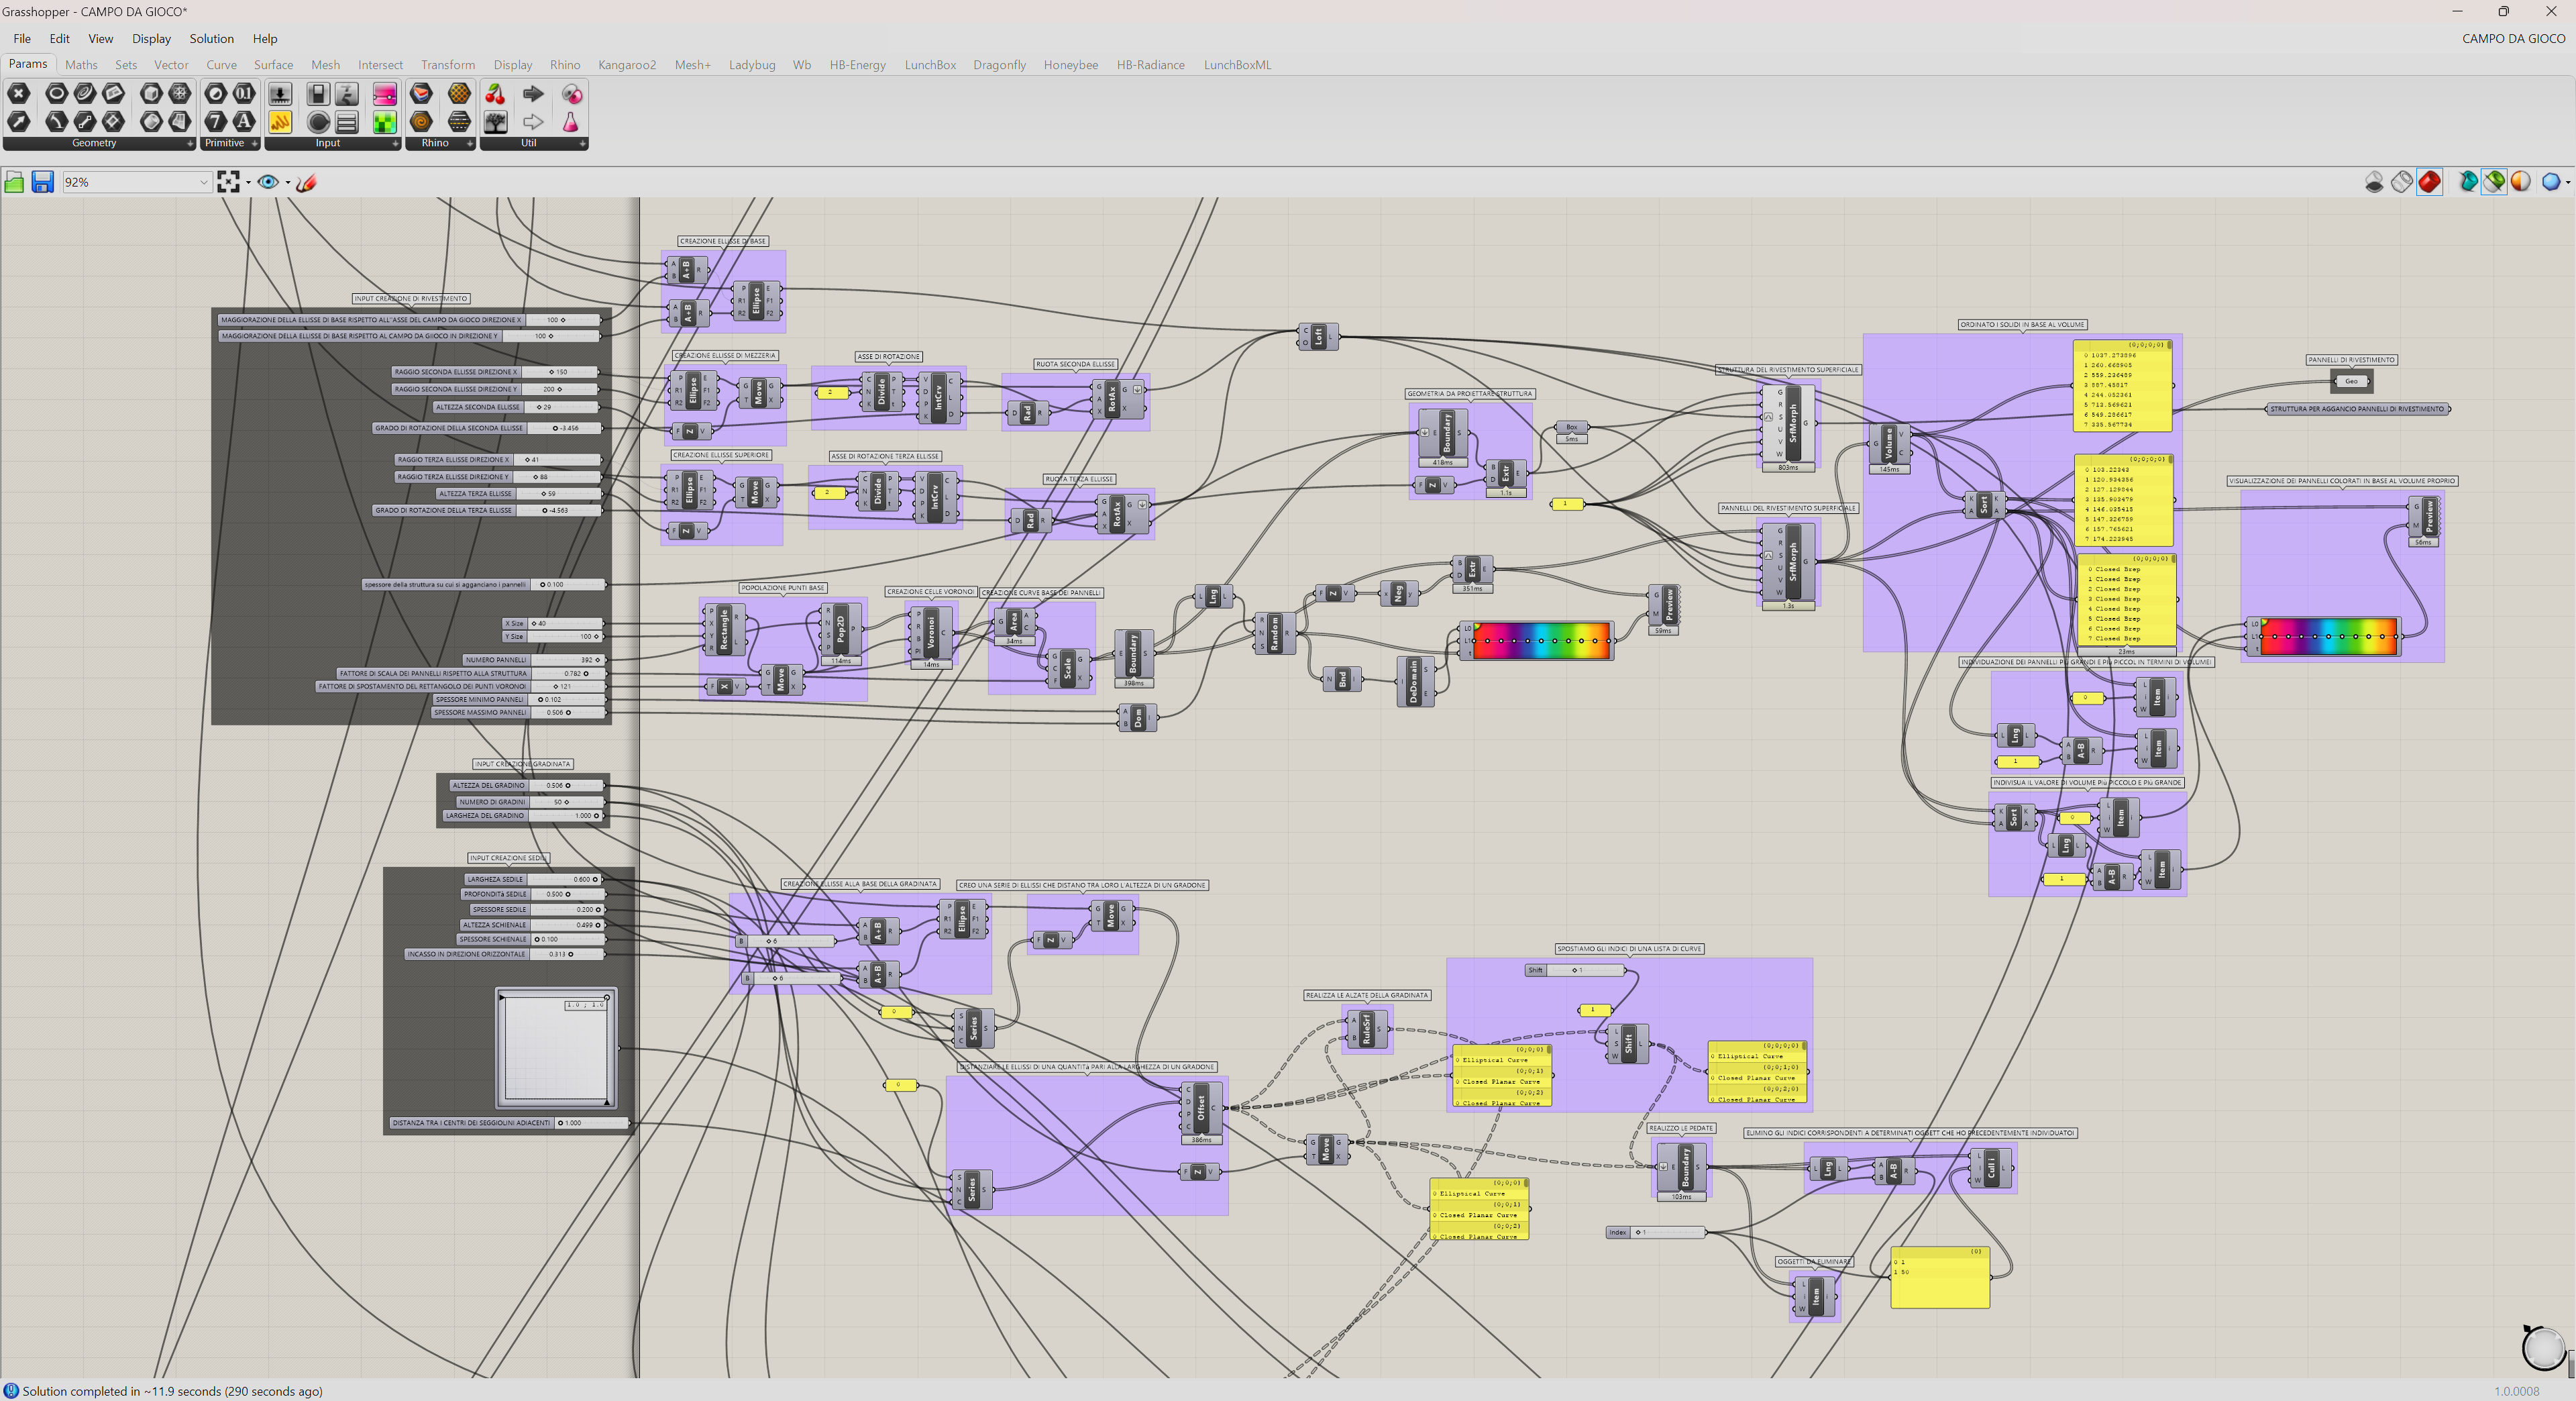Click the Input panel title bar
2576x1401 pixels.
pos(328,144)
